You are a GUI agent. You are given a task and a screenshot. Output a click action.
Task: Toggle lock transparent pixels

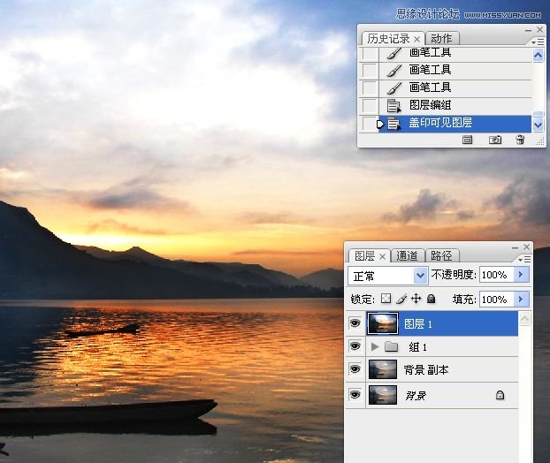(386, 299)
